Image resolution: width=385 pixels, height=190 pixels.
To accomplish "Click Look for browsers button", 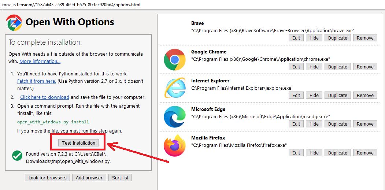I will pyautogui.click(x=47, y=178).
